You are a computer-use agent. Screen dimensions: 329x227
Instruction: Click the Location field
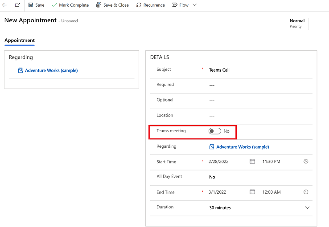[x=260, y=116]
